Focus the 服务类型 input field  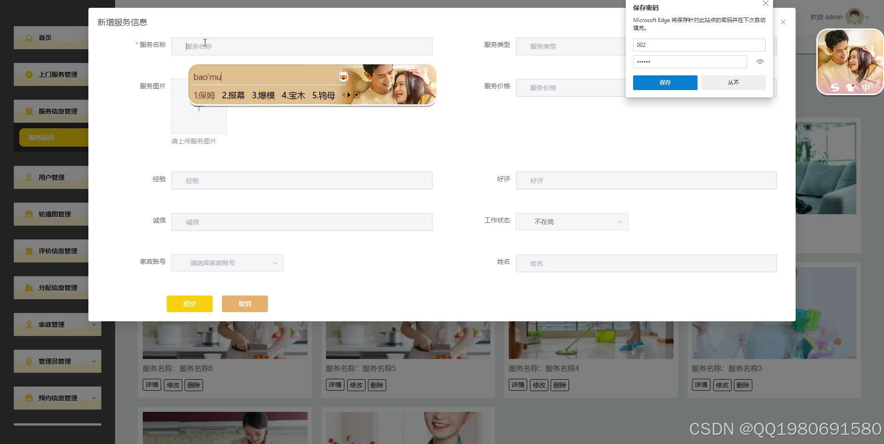coord(571,46)
